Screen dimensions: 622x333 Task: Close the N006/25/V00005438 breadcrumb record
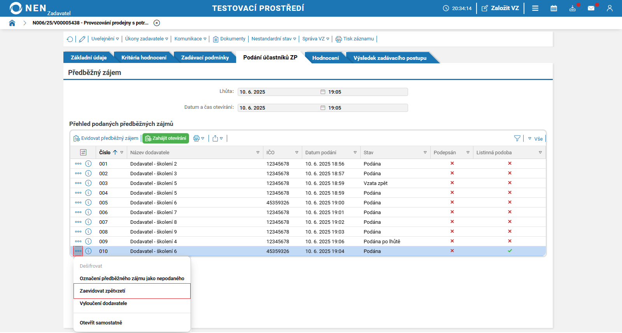click(x=157, y=23)
